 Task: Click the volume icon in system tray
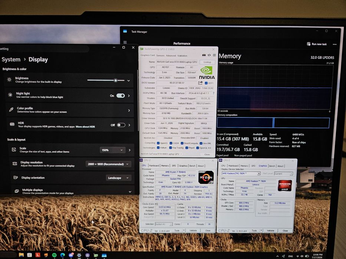(302, 256)
